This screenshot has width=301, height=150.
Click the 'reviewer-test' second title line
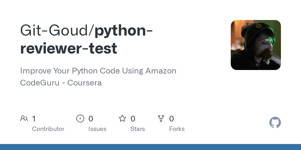click(x=68, y=48)
